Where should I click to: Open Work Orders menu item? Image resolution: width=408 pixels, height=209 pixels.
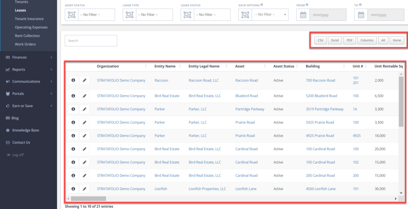coord(25,44)
